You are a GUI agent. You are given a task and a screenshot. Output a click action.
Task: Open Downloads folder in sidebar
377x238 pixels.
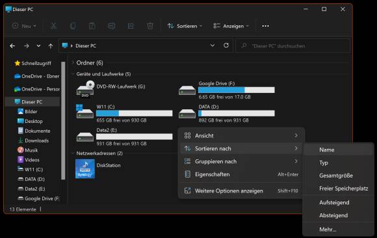click(x=33, y=140)
